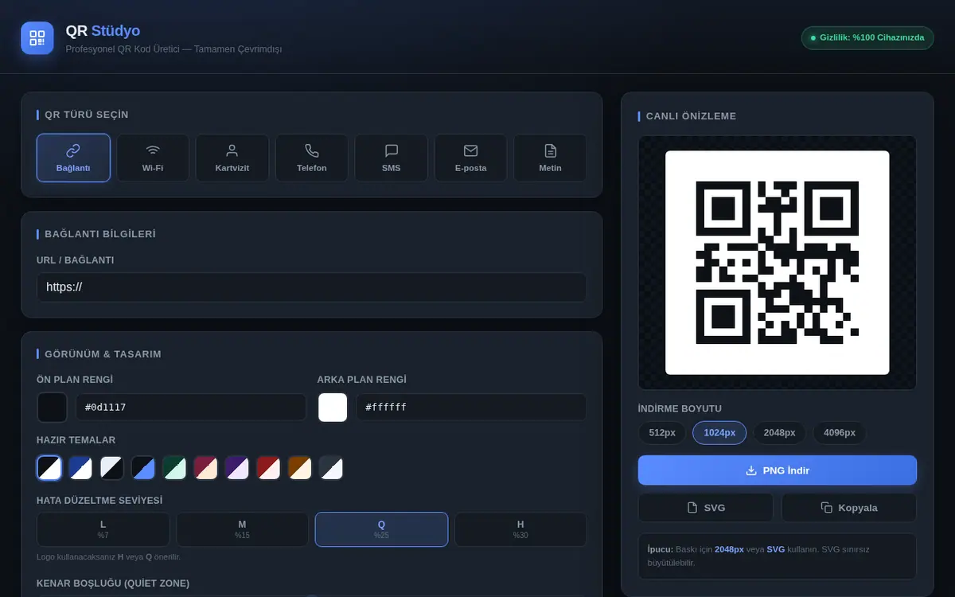Select the Wi-Fi QR type
Viewport: 955px width, 597px height.
coord(153,158)
